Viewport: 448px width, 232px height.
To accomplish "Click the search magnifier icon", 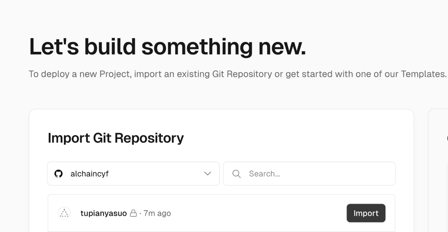I will pyautogui.click(x=237, y=174).
